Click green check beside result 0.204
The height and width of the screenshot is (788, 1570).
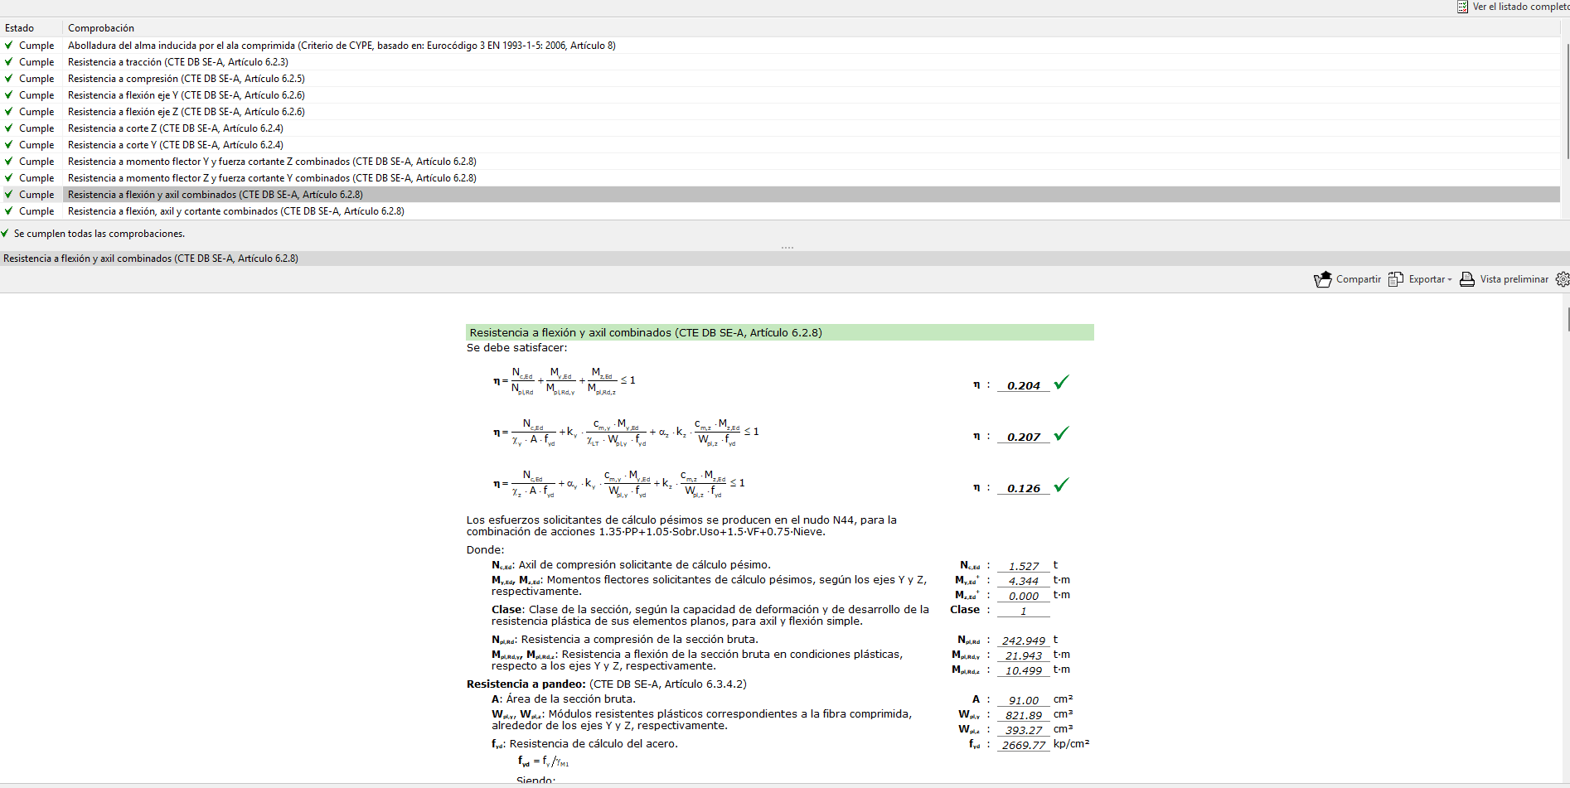pyautogui.click(x=1061, y=383)
